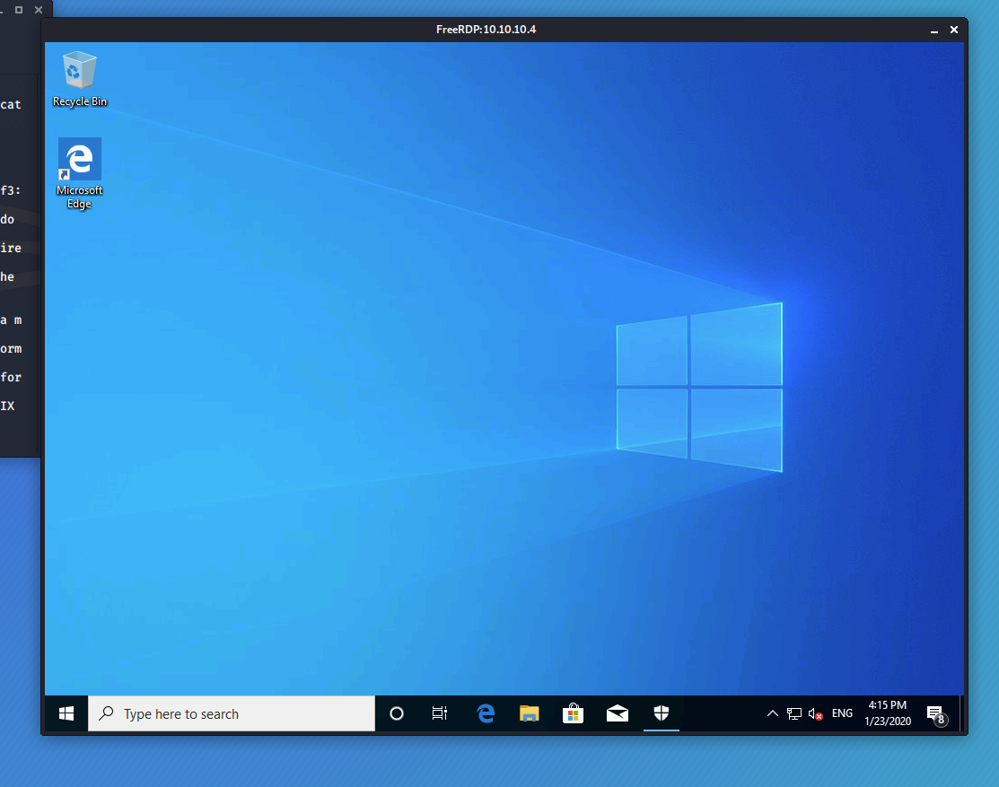Minimize the FreeRDP window
Screen dimensions: 999x787
[934, 30]
